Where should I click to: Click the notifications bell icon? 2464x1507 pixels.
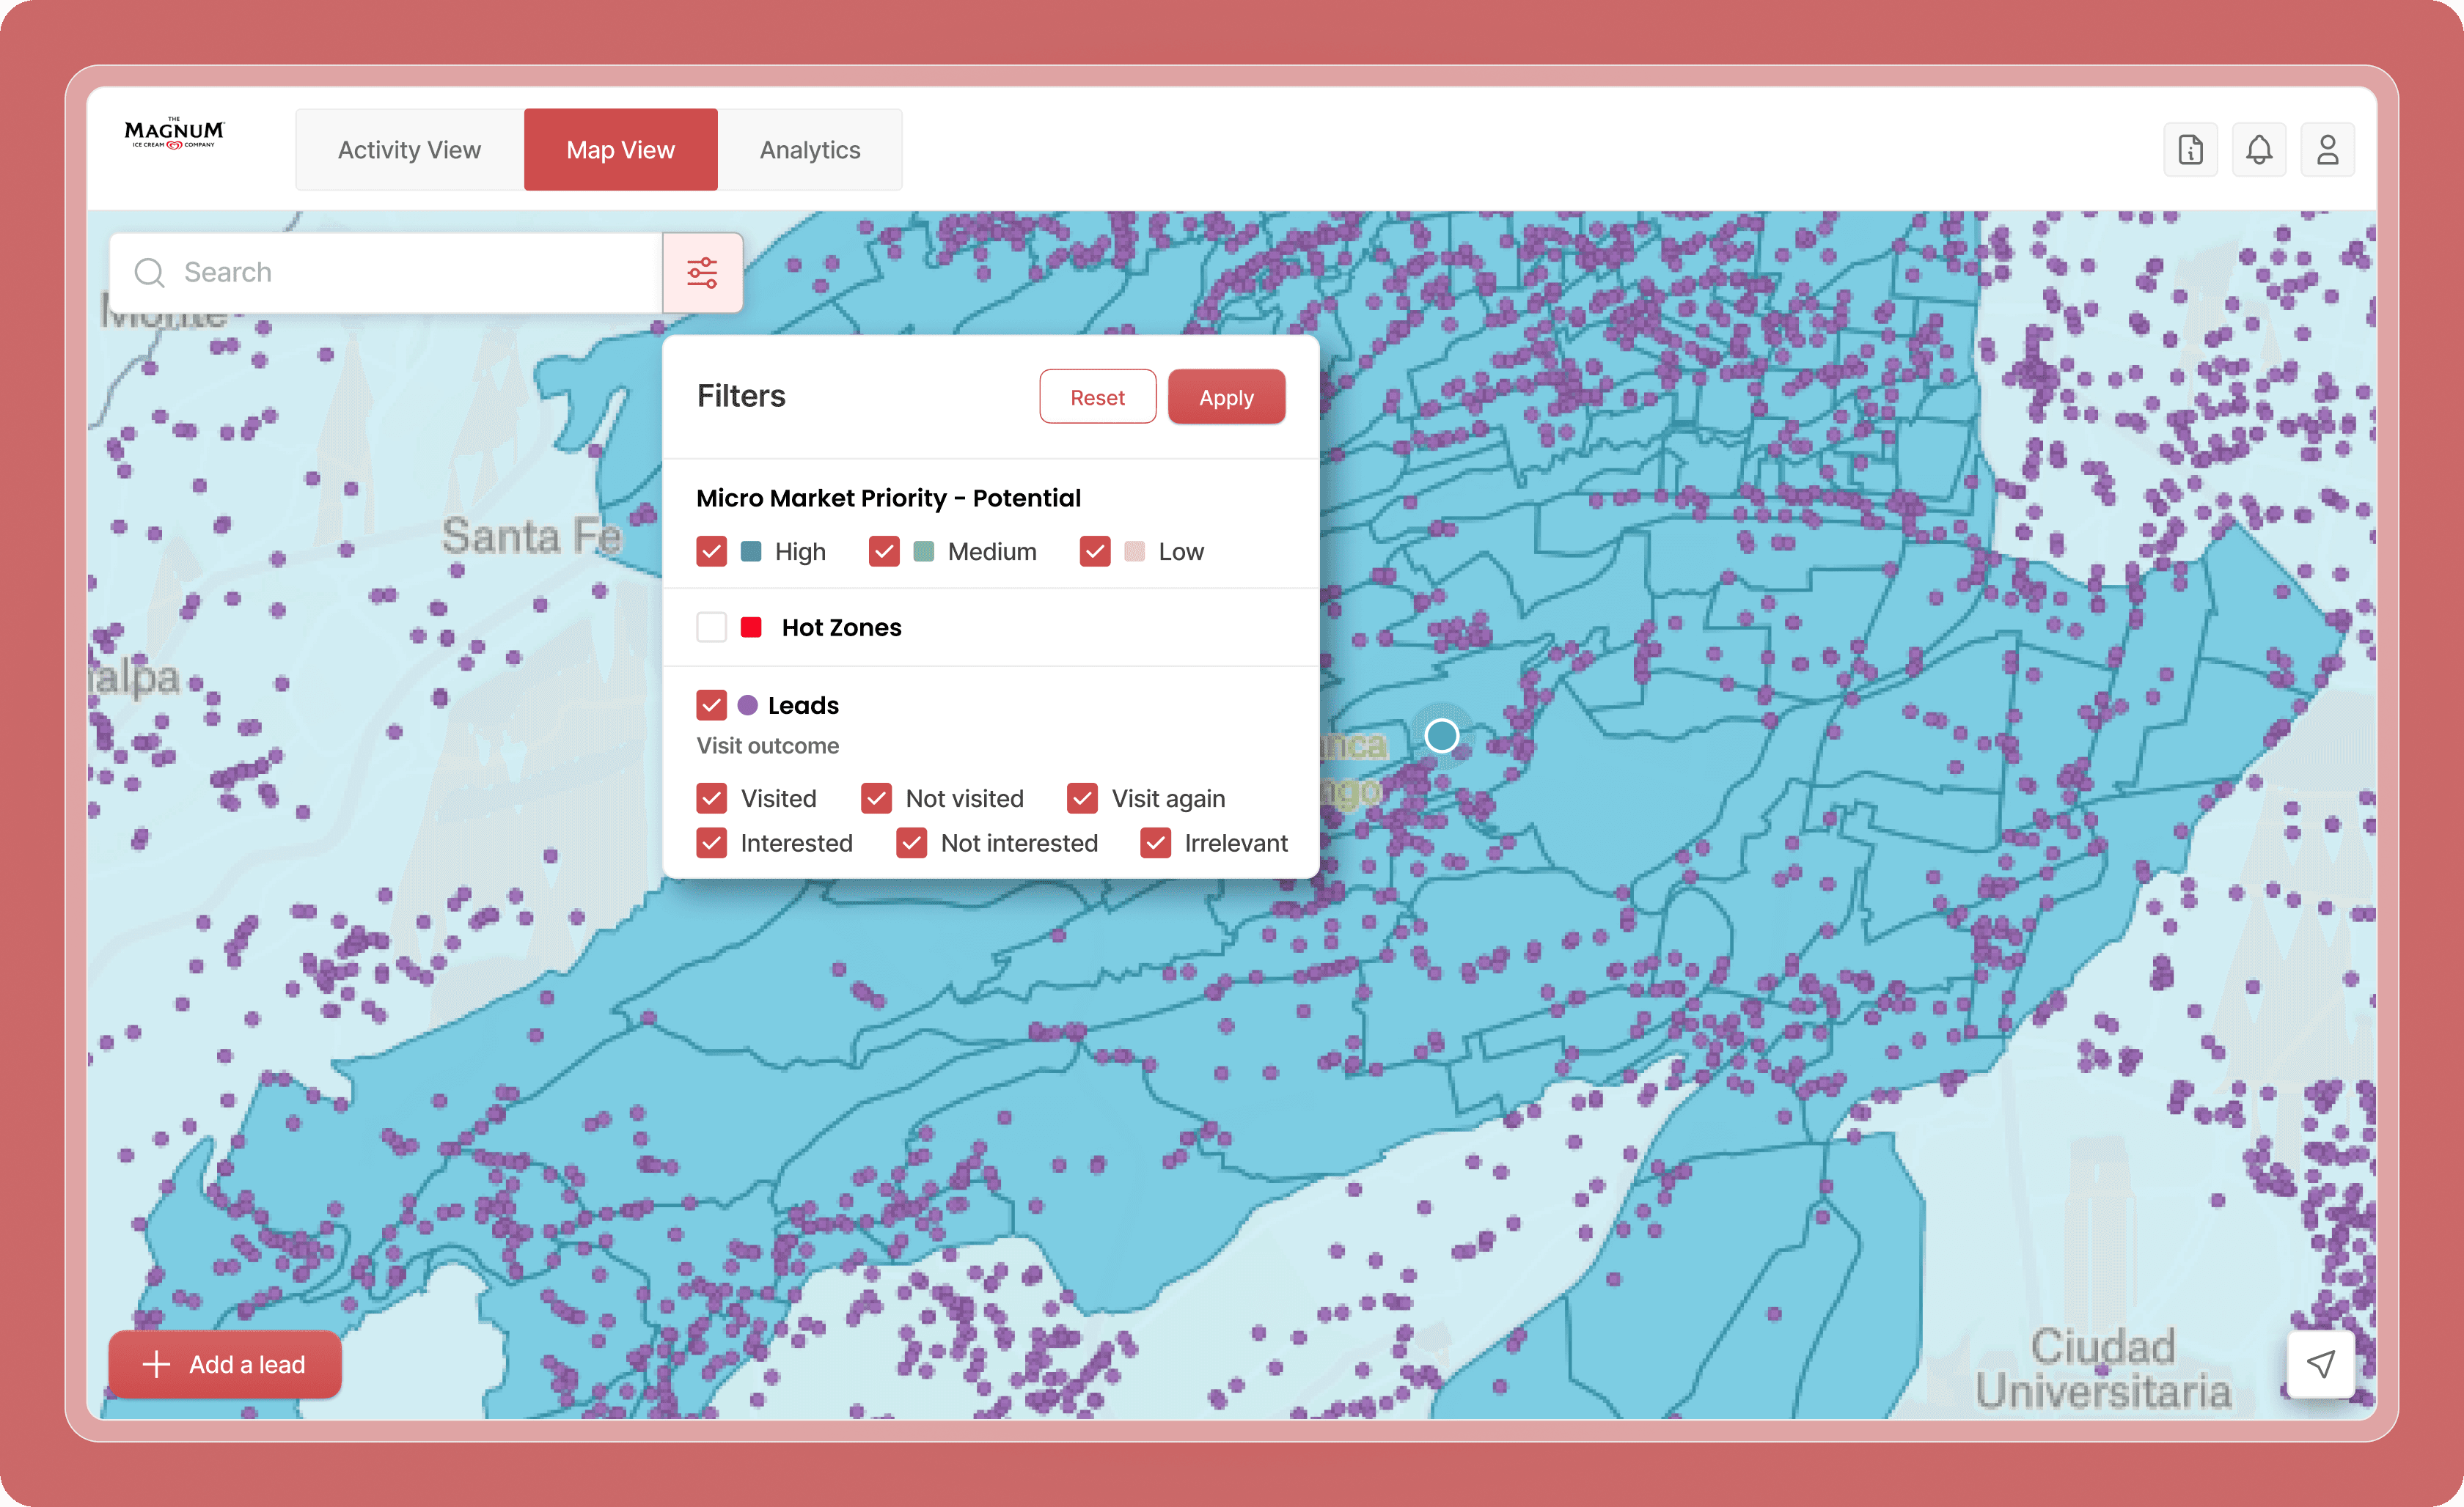[x=2258, y=150]
